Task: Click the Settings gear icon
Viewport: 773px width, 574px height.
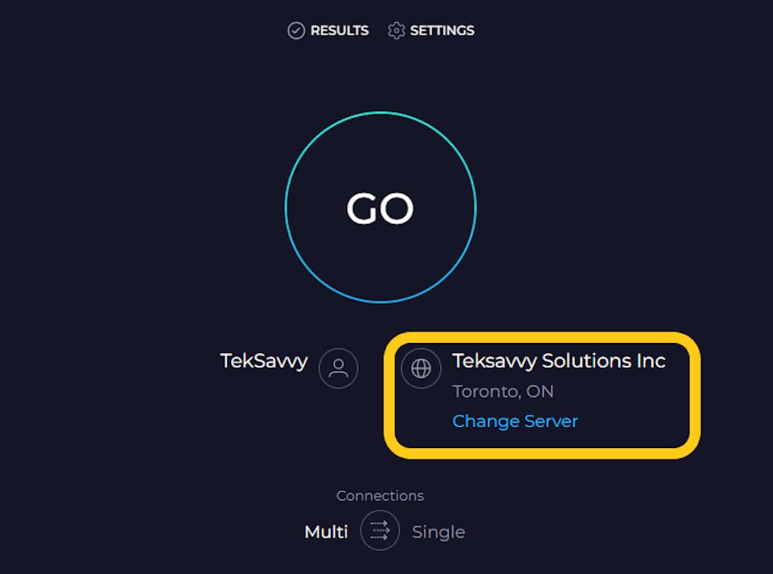Action: click(x=397, y=31)
